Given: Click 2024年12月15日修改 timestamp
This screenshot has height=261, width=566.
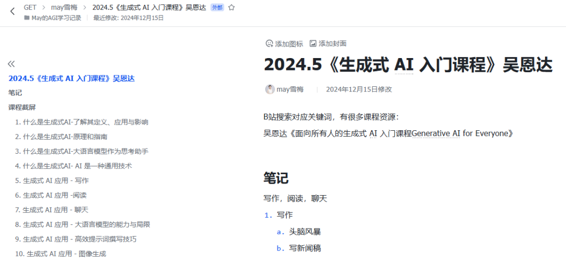Looking at the screenshot, I should pyautogui.click(x=359, y=89).
